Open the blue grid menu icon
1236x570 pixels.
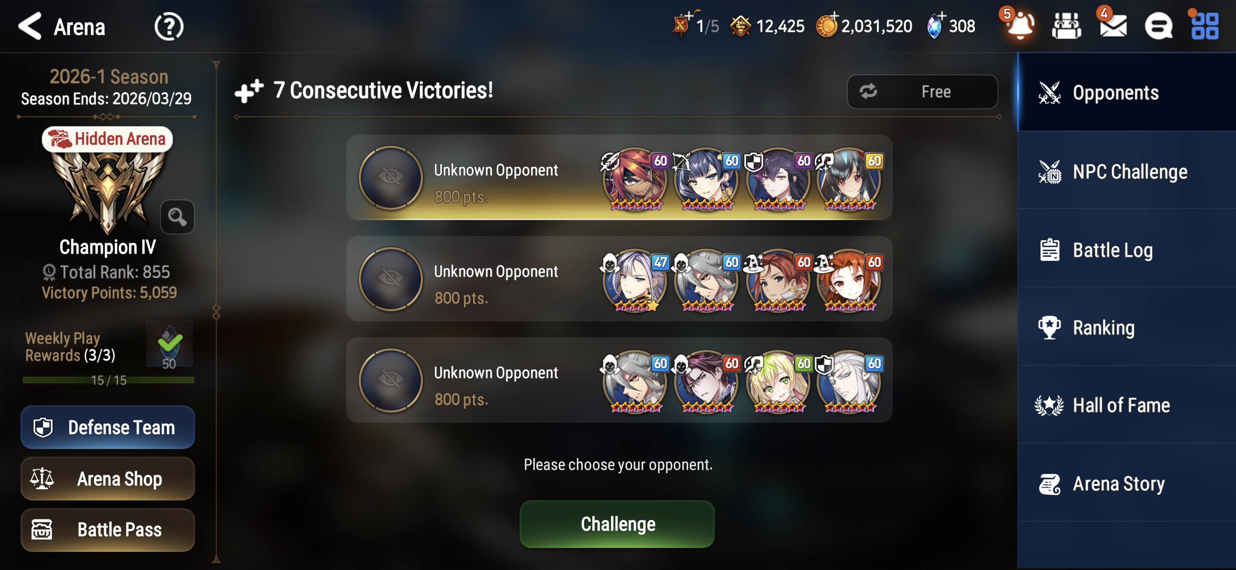click(1205, 26)
